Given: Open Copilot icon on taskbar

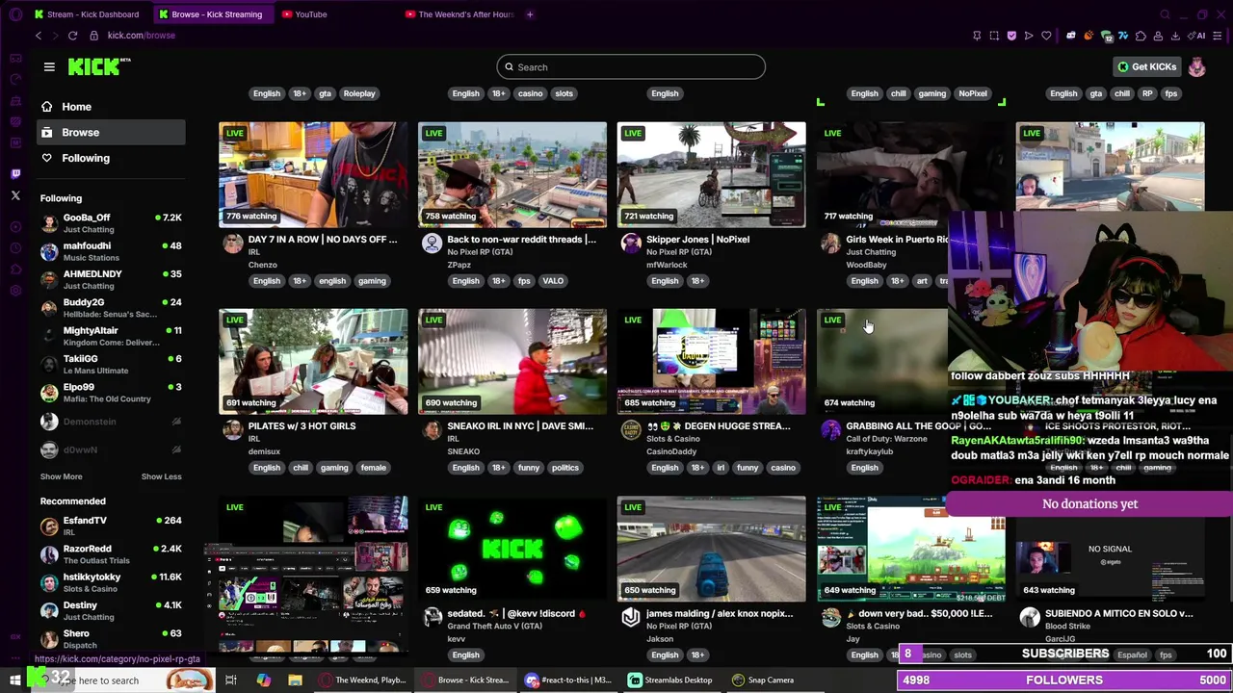Looking at the screenshot, I should (x=263, y=680).
